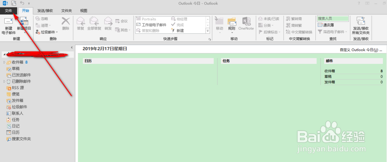Expand the 已删除邮件 folder
The height and width of the screenshot is (162, 387).
coord(4,81)
